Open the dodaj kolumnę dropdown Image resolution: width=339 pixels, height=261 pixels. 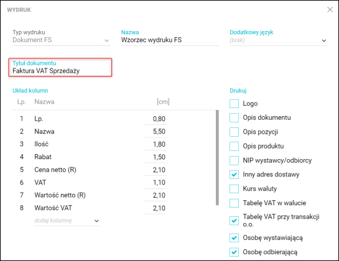(x=67, y=221)
